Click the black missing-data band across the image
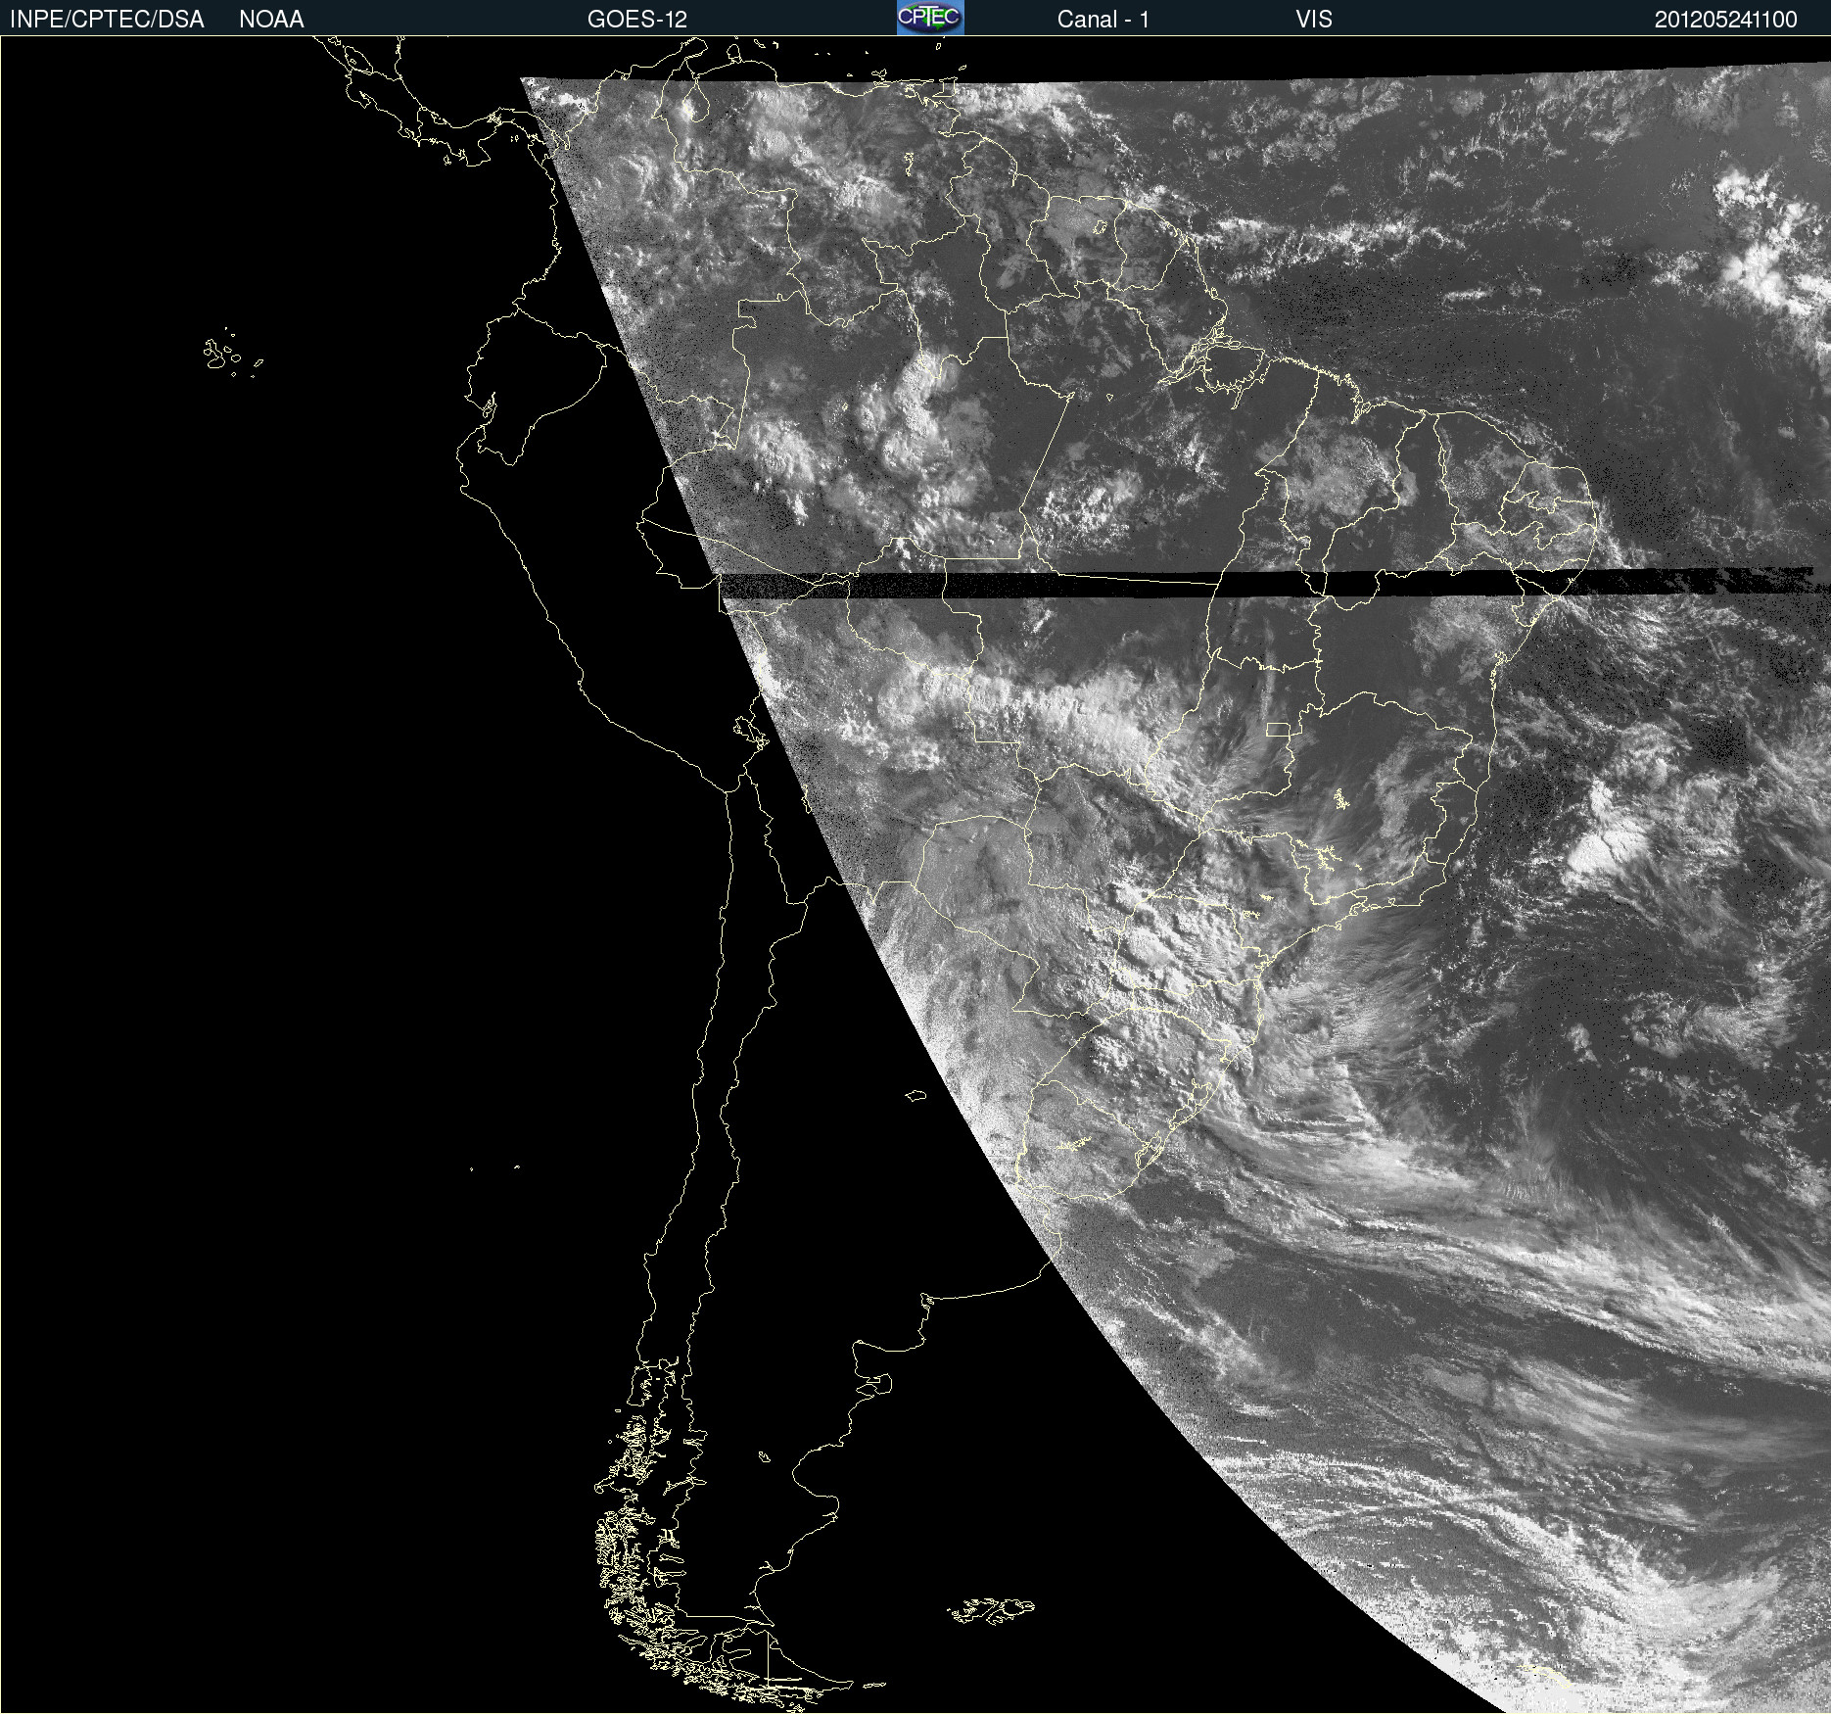This screenshot has height=1714, width=1831. tap(1273, 584)
